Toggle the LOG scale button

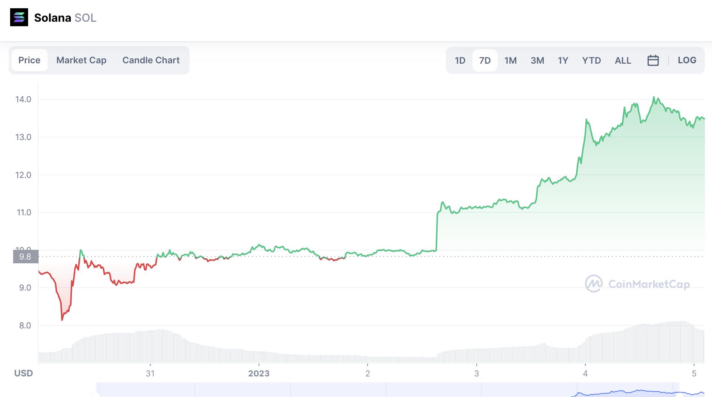tap(687, 60)
